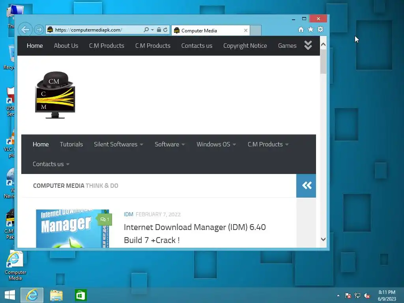Expand the Windows OS dropdown menu
404x303 pixels.
pos(216,144)
